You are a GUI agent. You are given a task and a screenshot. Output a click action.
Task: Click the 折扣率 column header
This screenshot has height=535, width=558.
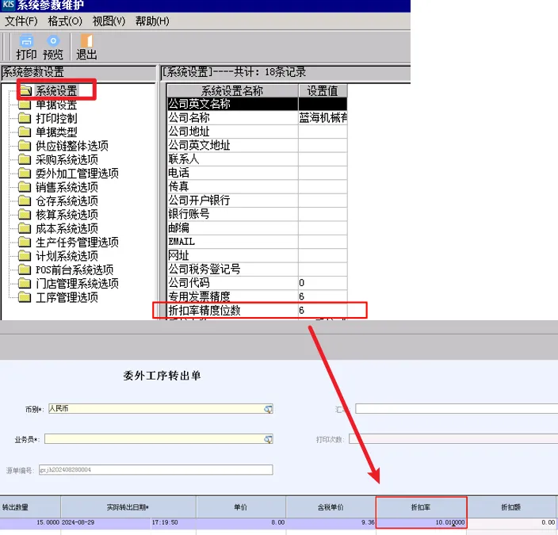click(421, 506)
